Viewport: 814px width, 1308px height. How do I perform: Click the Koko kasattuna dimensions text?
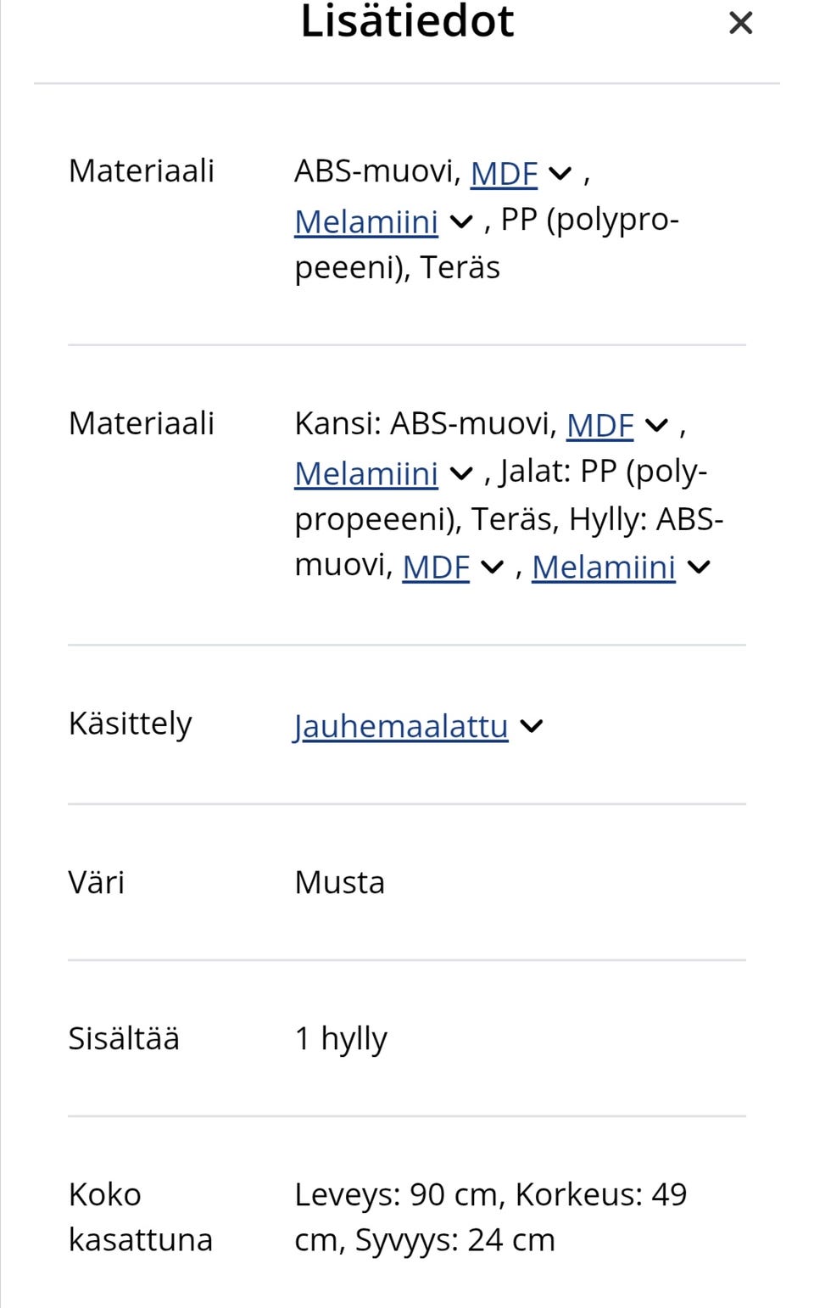(x=491, y=1216)
